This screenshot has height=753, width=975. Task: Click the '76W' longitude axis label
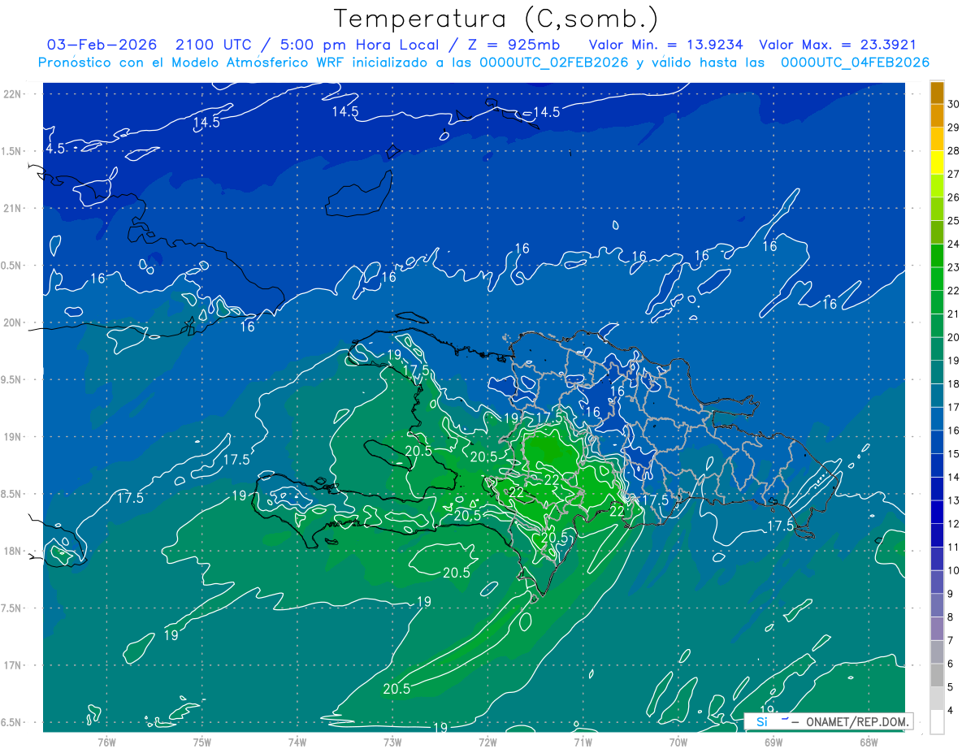point(106,742)
